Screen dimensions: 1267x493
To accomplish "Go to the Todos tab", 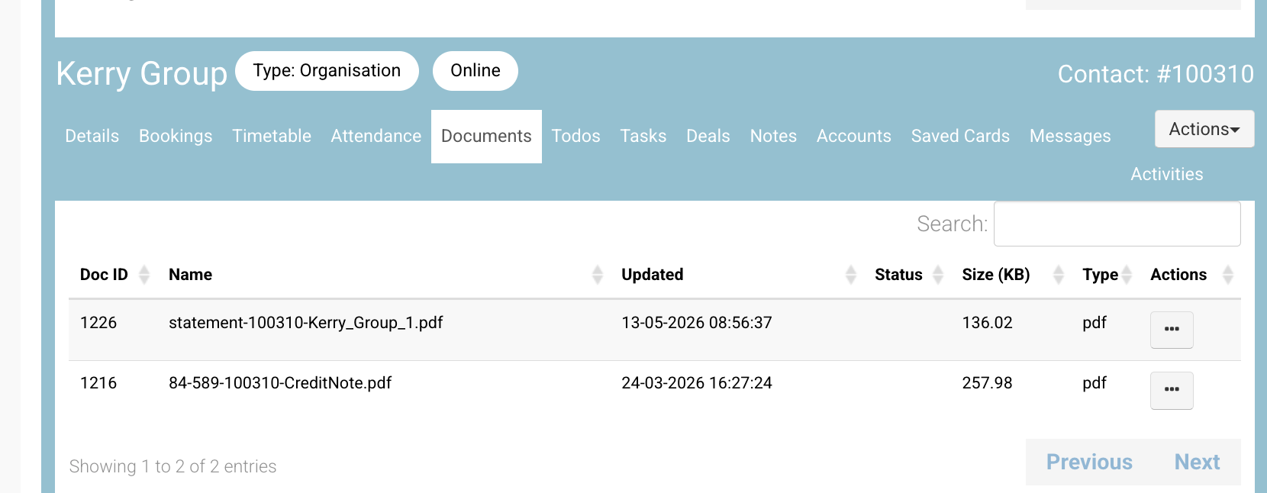I will click(575, 136).
